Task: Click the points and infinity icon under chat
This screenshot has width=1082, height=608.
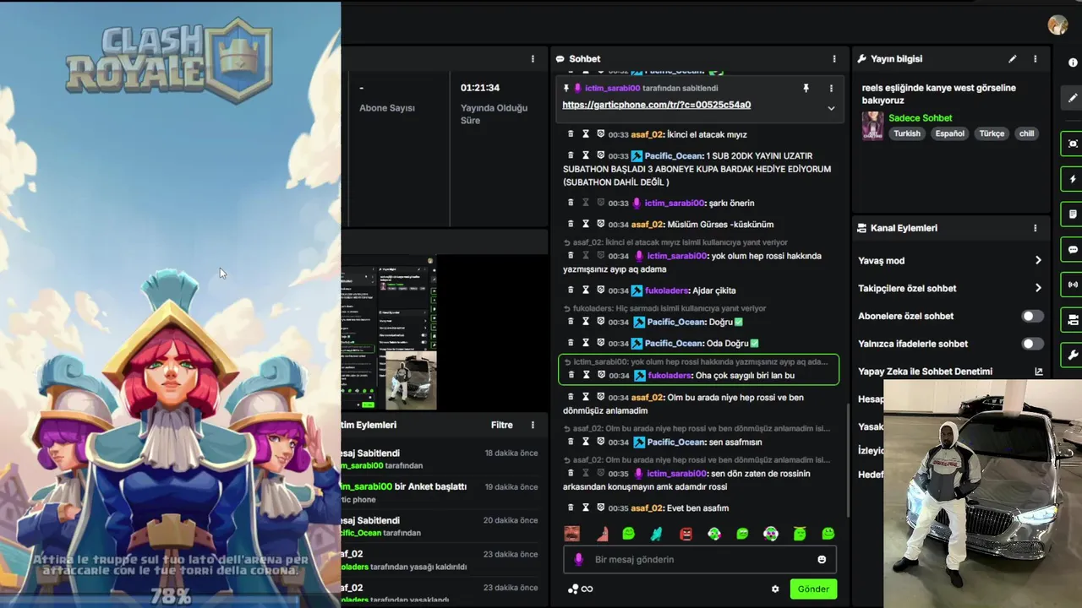Action: [x=581, y=589]
